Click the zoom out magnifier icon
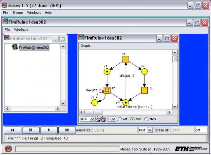211x155 pixels. 98,119
